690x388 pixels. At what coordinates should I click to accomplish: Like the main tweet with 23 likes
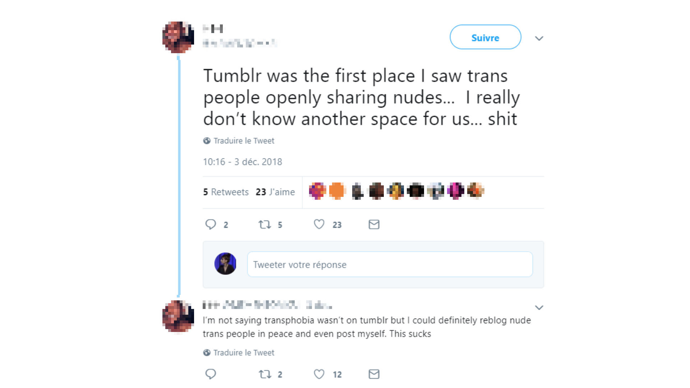pyautogui.click(x=319, y=224)
